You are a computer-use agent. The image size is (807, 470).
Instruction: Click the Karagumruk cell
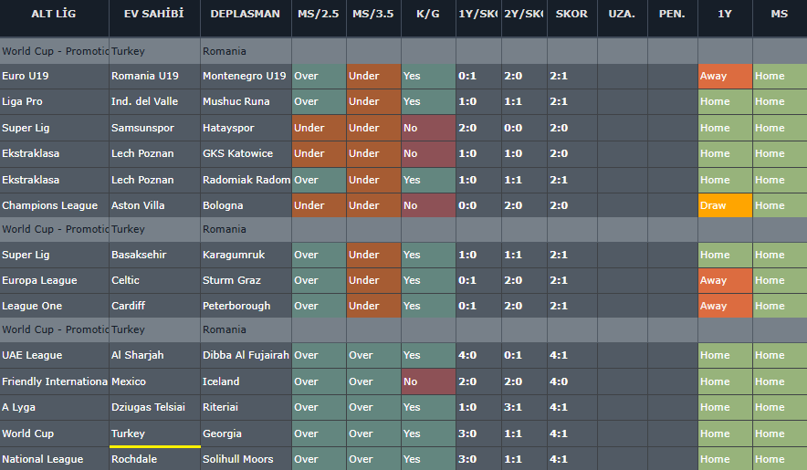click(246, 255)
